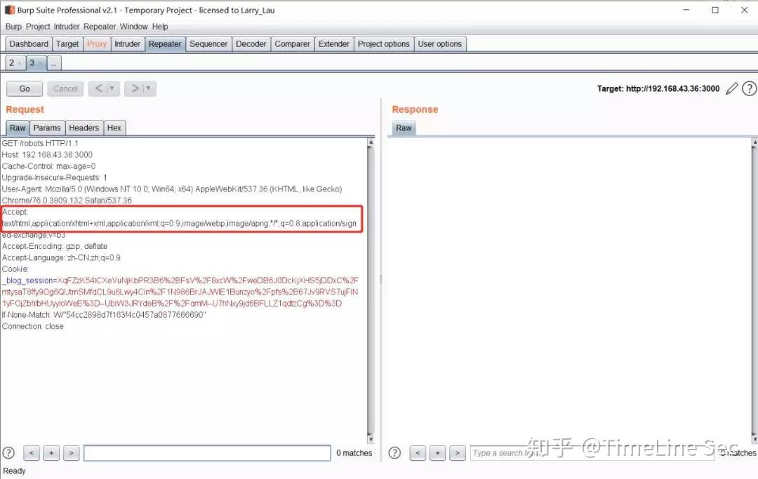The width and height of the screenshot is (758, 479).
Task: Switch to the Proxy tab
Action: (x=96, y=43)
